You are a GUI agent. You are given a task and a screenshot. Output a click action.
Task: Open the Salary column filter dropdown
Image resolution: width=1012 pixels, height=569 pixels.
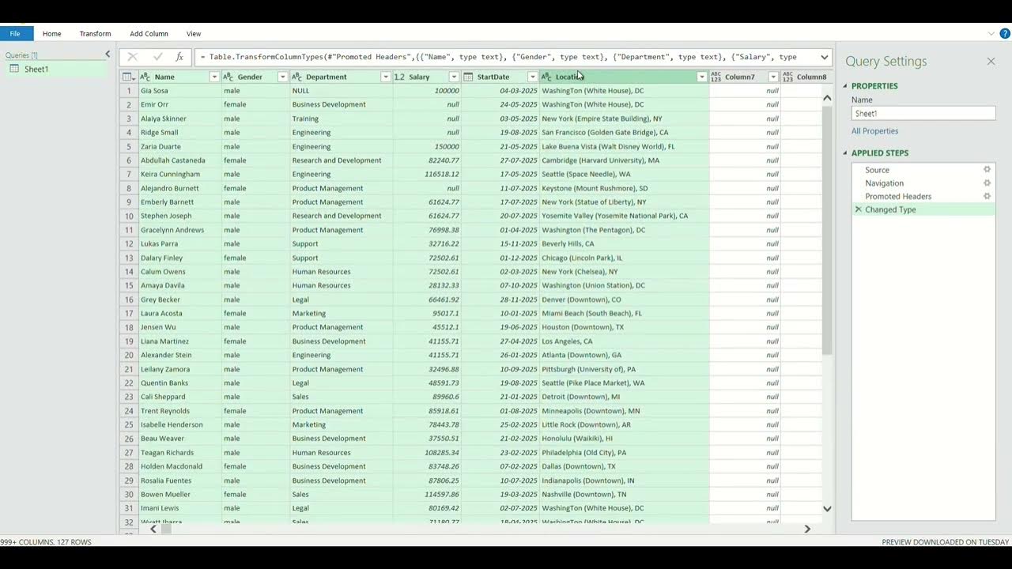(454, 77)
